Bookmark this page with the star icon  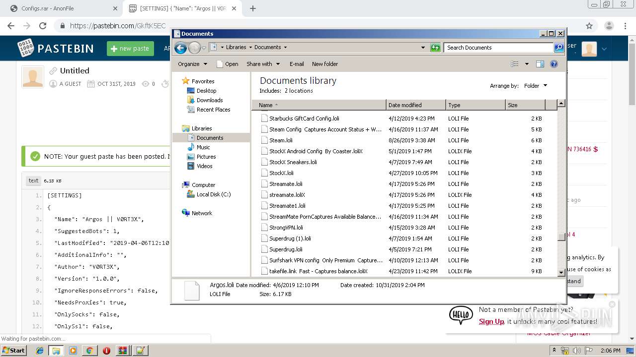(x=589, y=26)
